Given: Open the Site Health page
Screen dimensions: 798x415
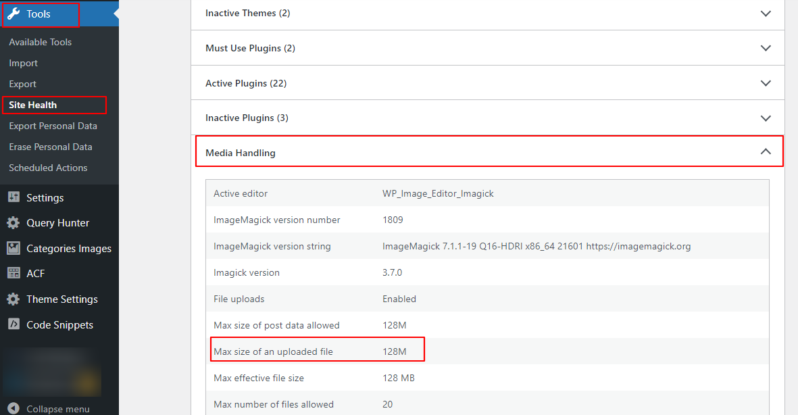Looking at the screenshot, I should click(32, 105).
